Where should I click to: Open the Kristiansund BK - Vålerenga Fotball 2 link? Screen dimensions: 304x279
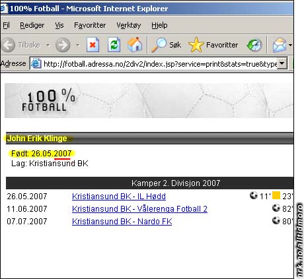139,208
